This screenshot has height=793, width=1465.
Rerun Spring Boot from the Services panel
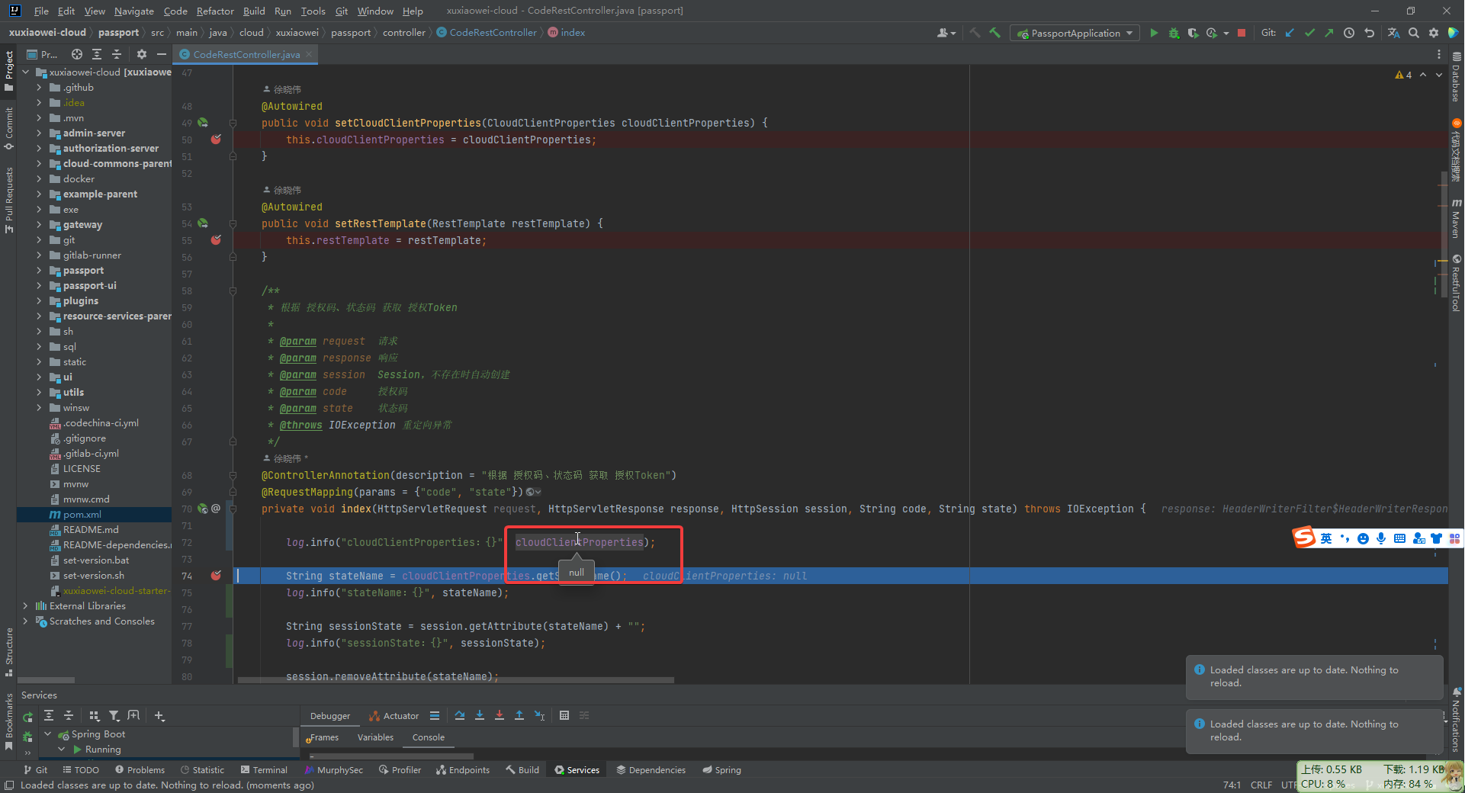(27, 716)
